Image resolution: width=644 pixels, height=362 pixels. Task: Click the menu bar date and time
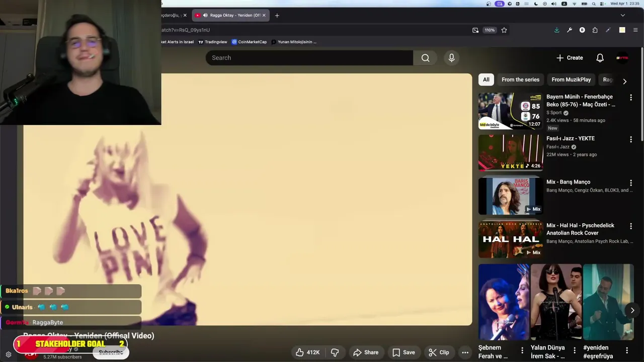(624, 4)
